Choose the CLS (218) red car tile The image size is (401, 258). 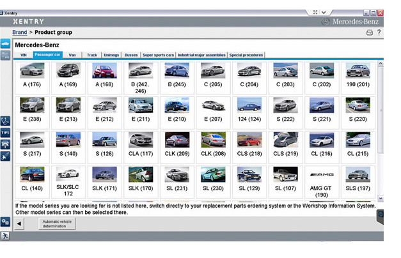[249, 148]
